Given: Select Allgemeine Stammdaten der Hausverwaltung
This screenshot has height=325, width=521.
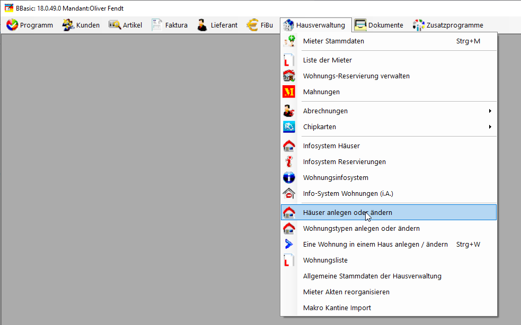Looking at the screenshot, I should point(388,276).
